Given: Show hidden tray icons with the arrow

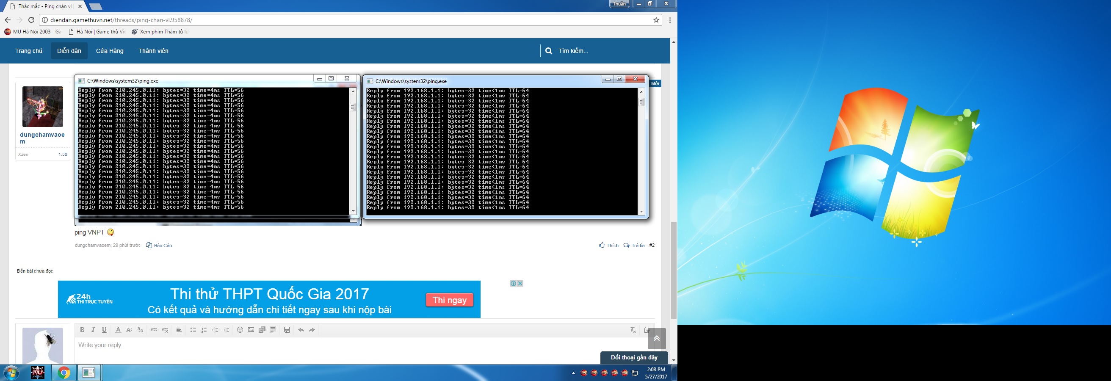Looking at the screenshot, I should (x=573, y=373).
